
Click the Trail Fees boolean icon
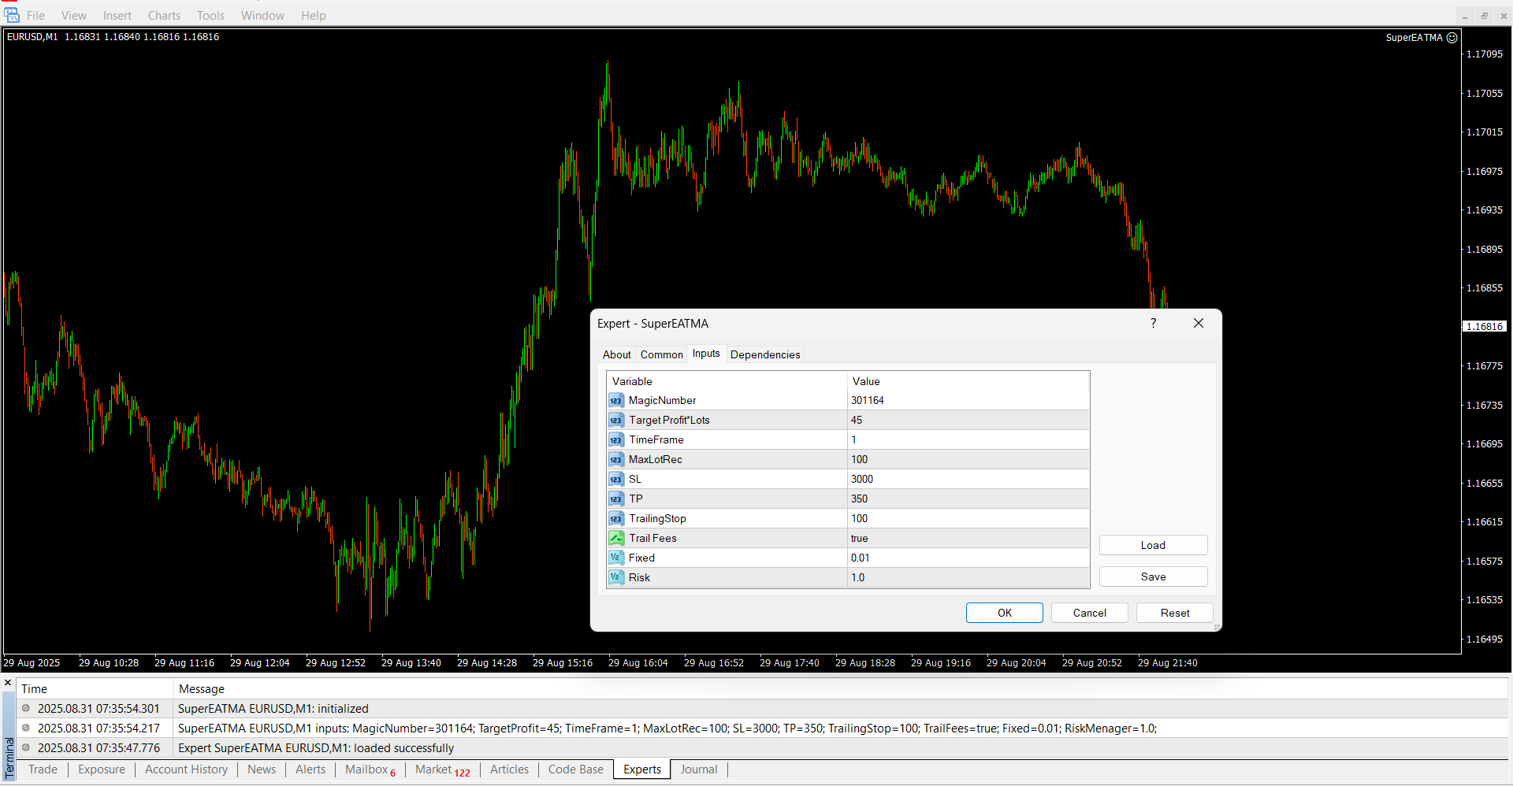point(615,539)
